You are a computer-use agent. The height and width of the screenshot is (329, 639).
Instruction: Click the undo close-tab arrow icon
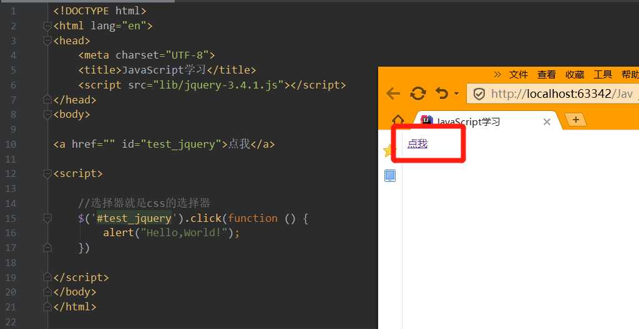442,94
